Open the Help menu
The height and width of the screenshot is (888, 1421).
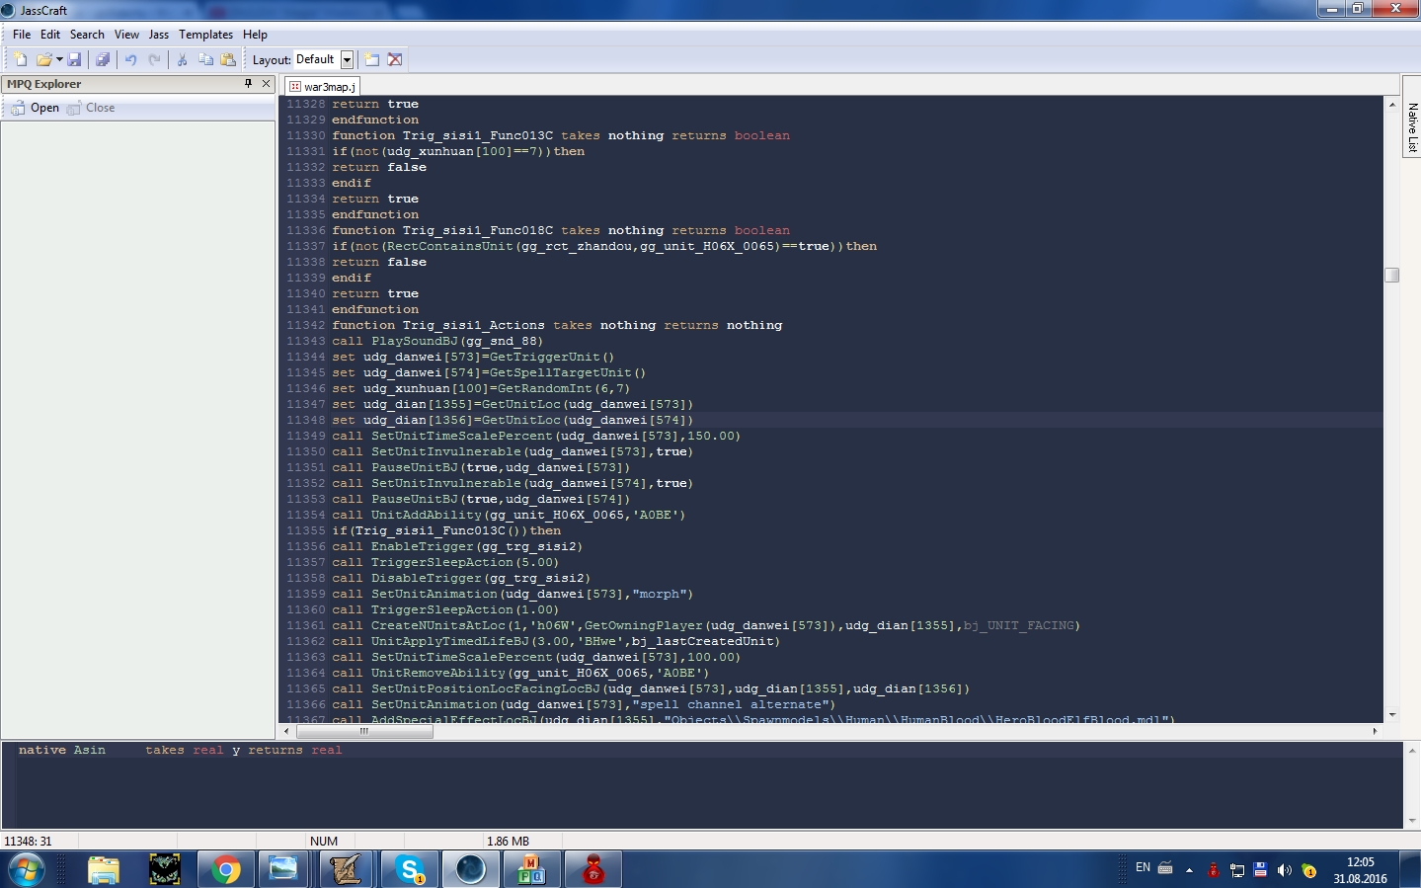click(255, 34)
